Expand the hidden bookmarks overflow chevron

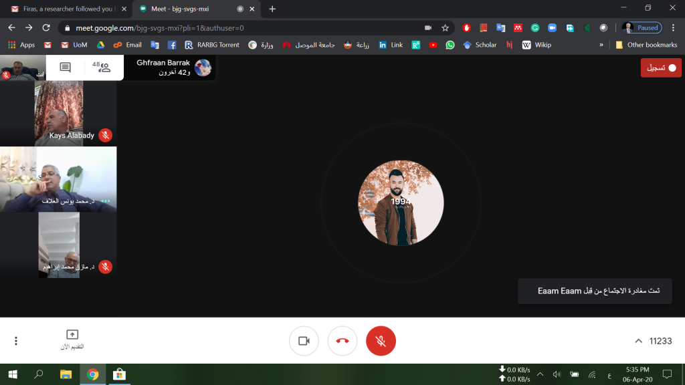(601, 45)
